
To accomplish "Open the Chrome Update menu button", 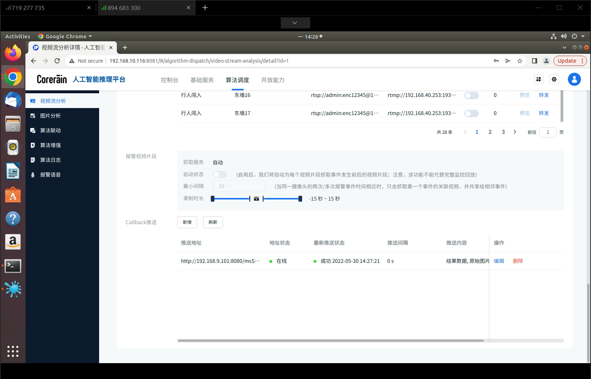I will click(570, 61).
